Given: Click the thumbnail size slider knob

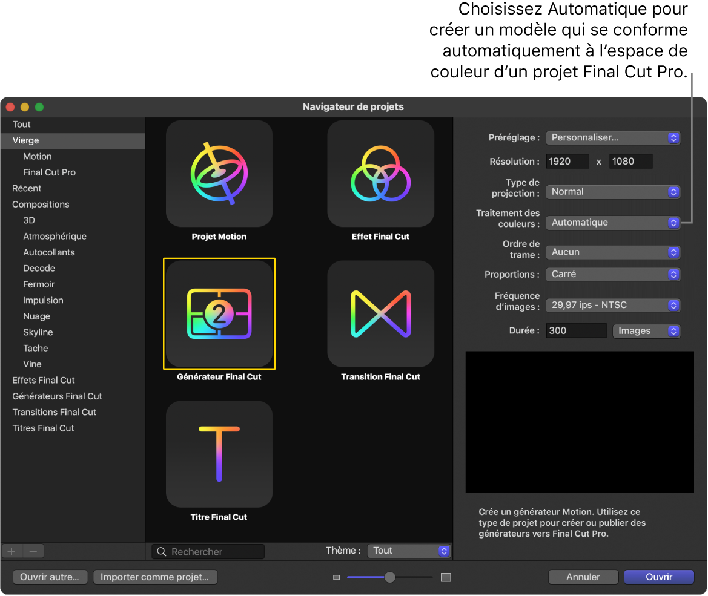Looking at the screenshot, I should click(x=390, y=577).
